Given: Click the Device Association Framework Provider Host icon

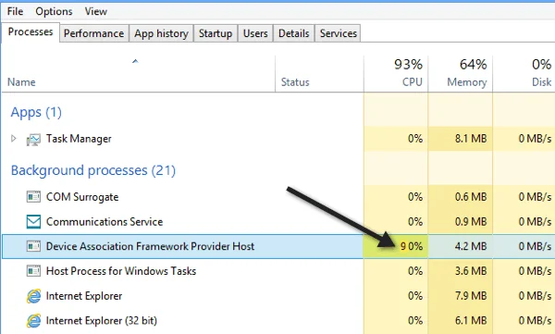Looking at the screenshot, I should (x=33, y=246).
